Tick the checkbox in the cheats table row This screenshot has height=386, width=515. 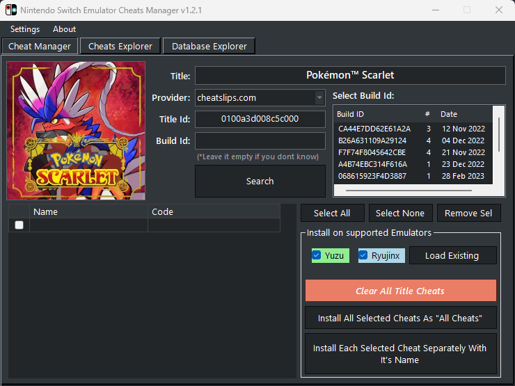pos(19,225)
